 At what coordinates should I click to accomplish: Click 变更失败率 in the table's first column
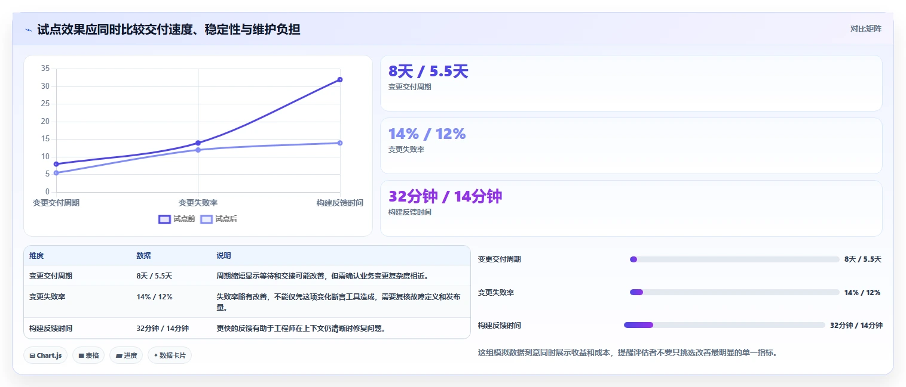(47, 296)
